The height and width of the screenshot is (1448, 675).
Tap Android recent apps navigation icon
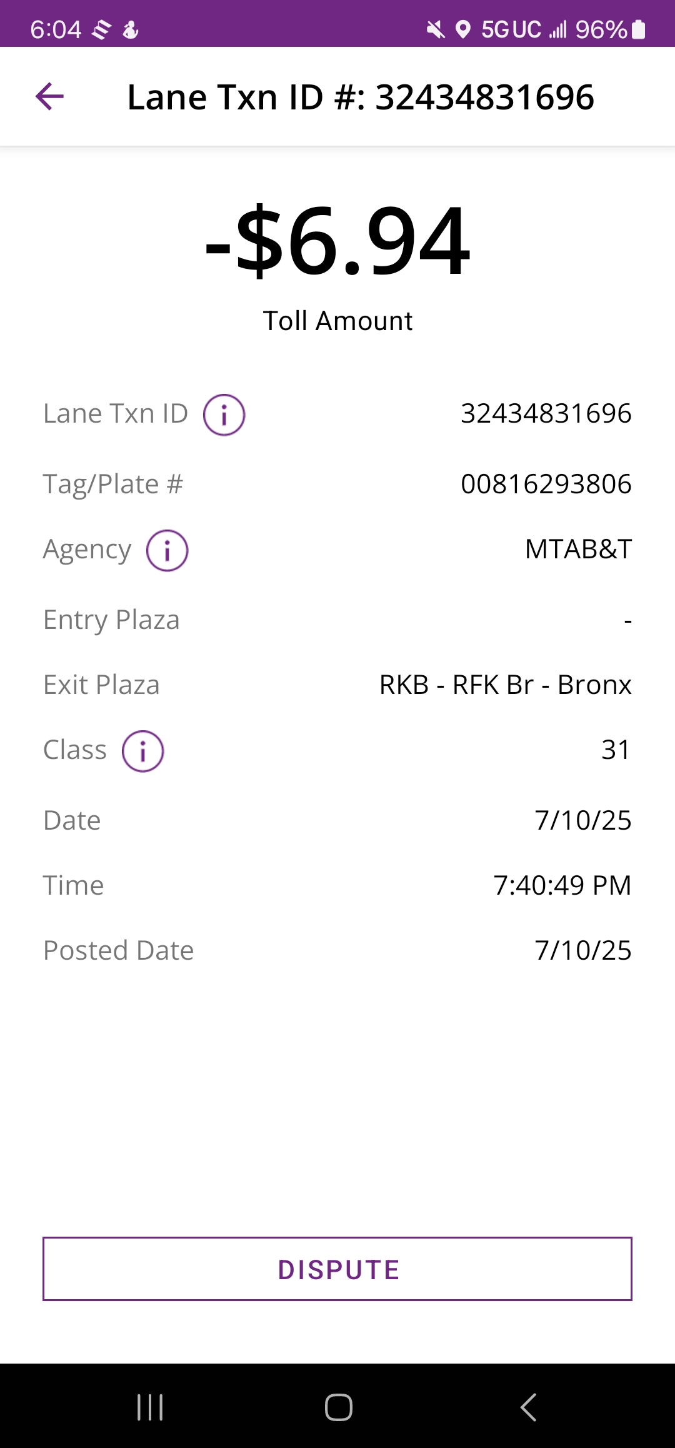pyautogui.click(x=150, y=1407)
